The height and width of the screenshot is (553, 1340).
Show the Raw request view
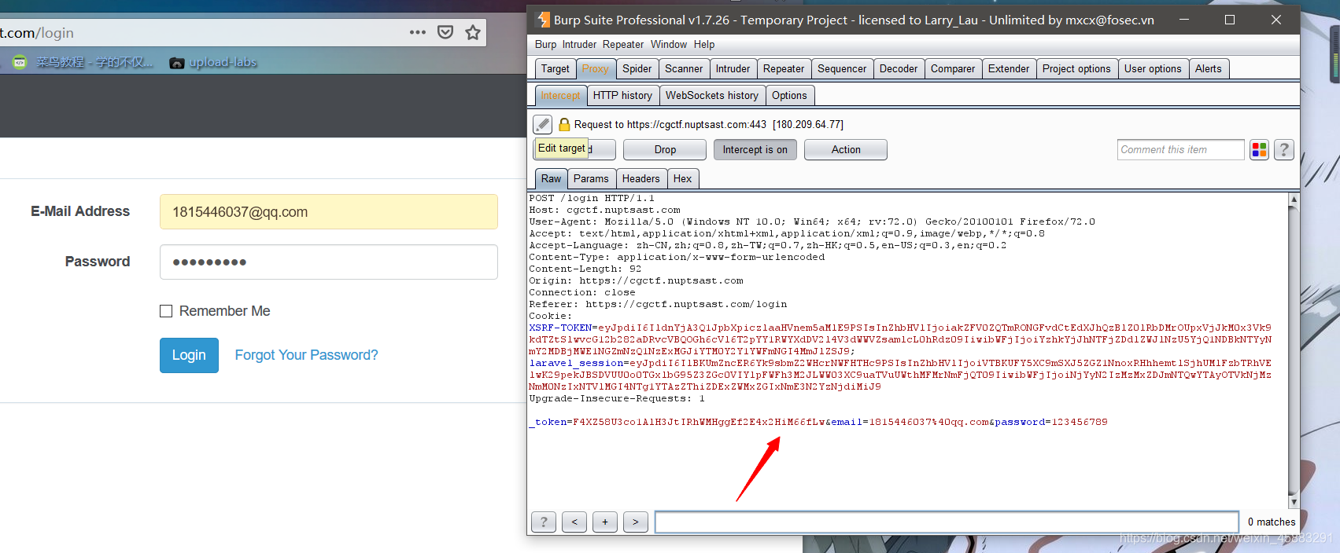[551, 179]
